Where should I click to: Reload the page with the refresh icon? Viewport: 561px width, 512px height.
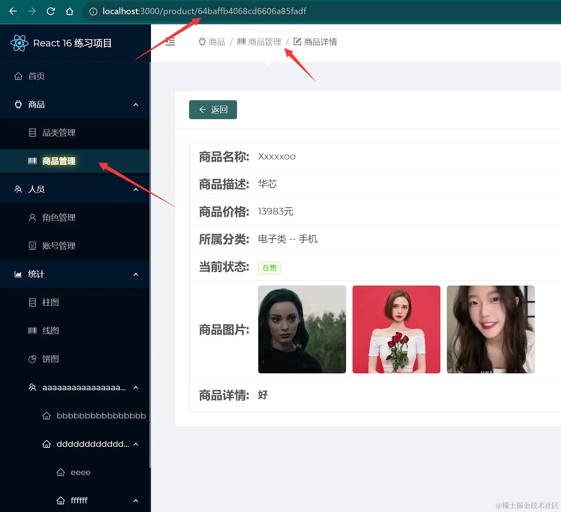point(51,11)
